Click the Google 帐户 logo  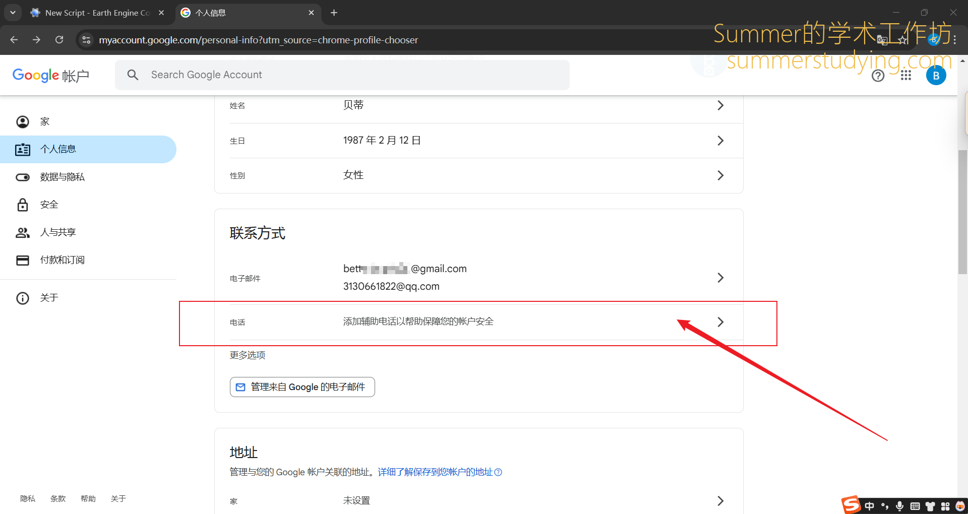pos(50,76)
